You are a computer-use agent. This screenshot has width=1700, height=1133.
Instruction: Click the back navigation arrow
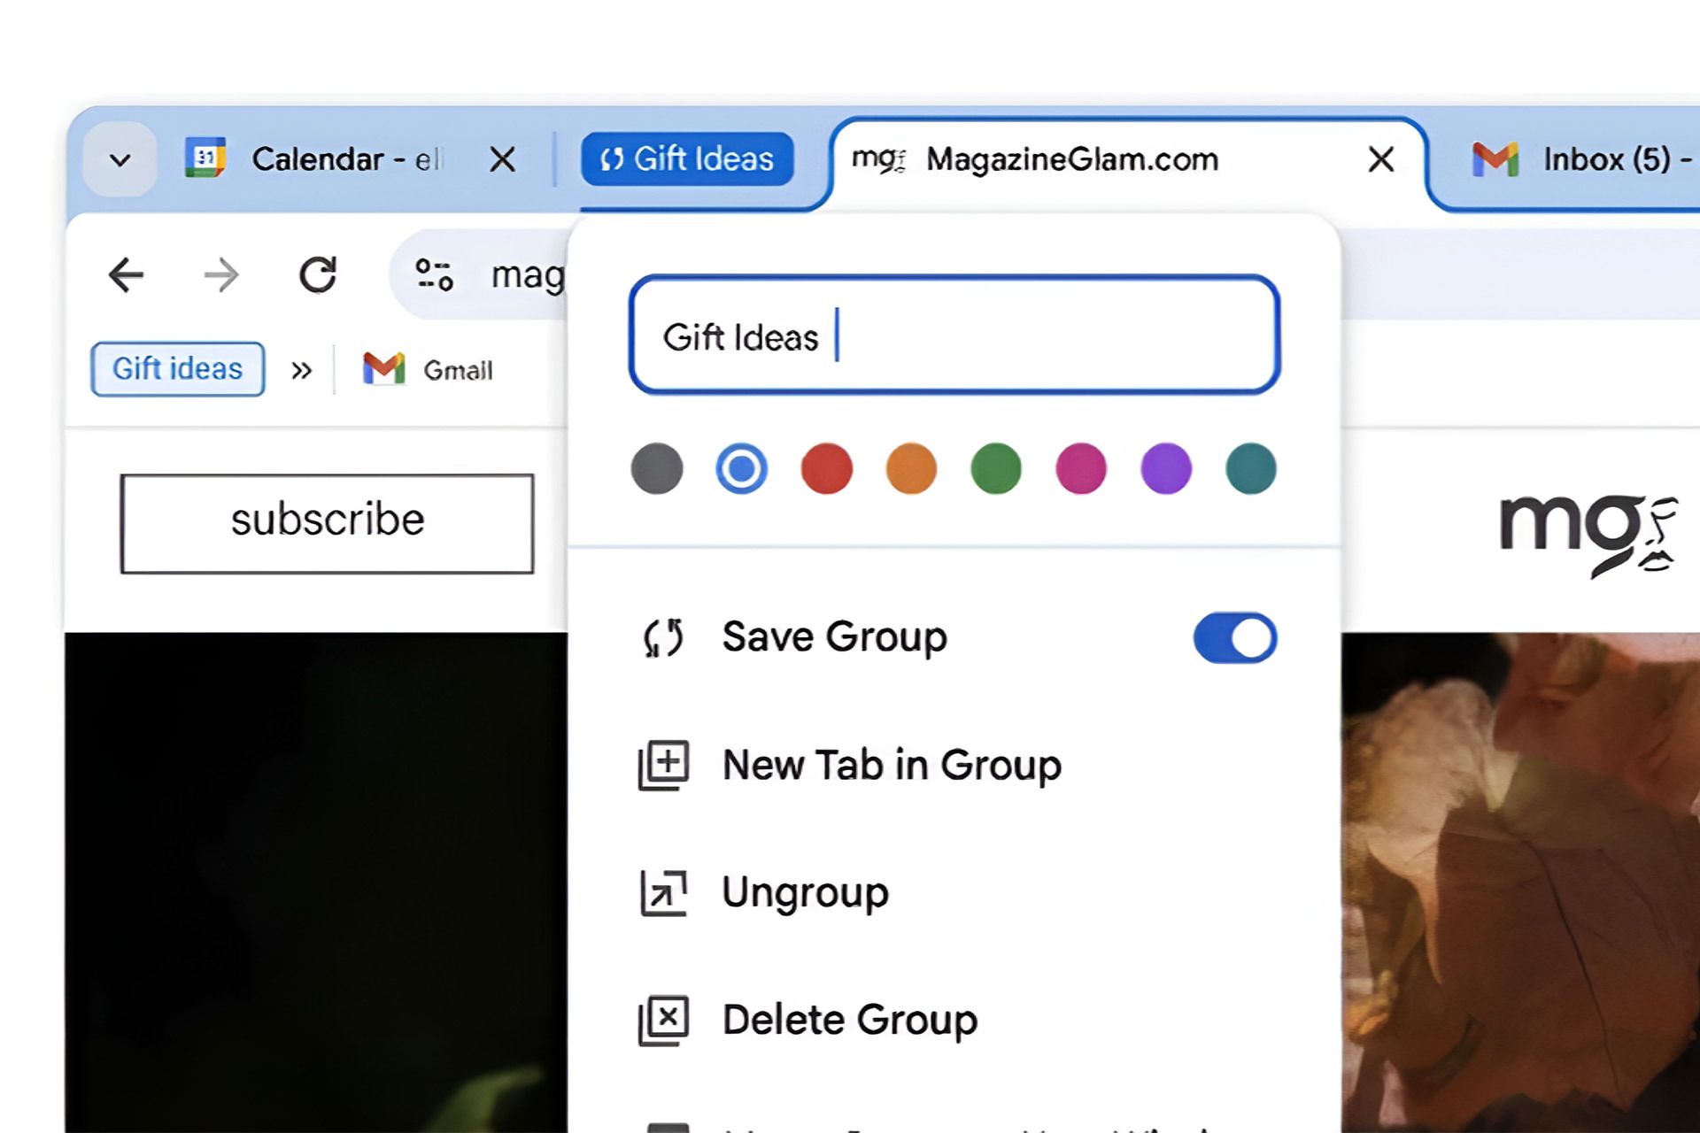pos(125,274)
